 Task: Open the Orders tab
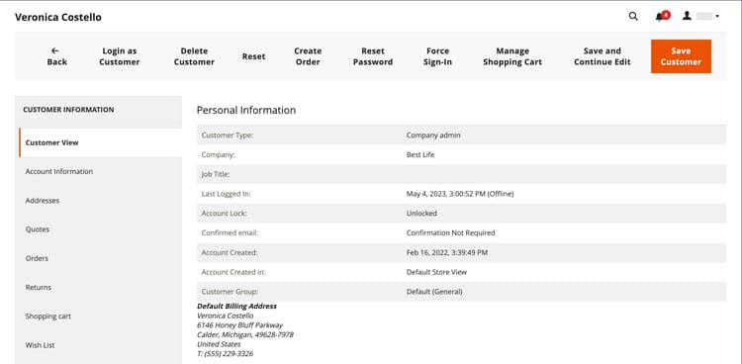point(100,258)
